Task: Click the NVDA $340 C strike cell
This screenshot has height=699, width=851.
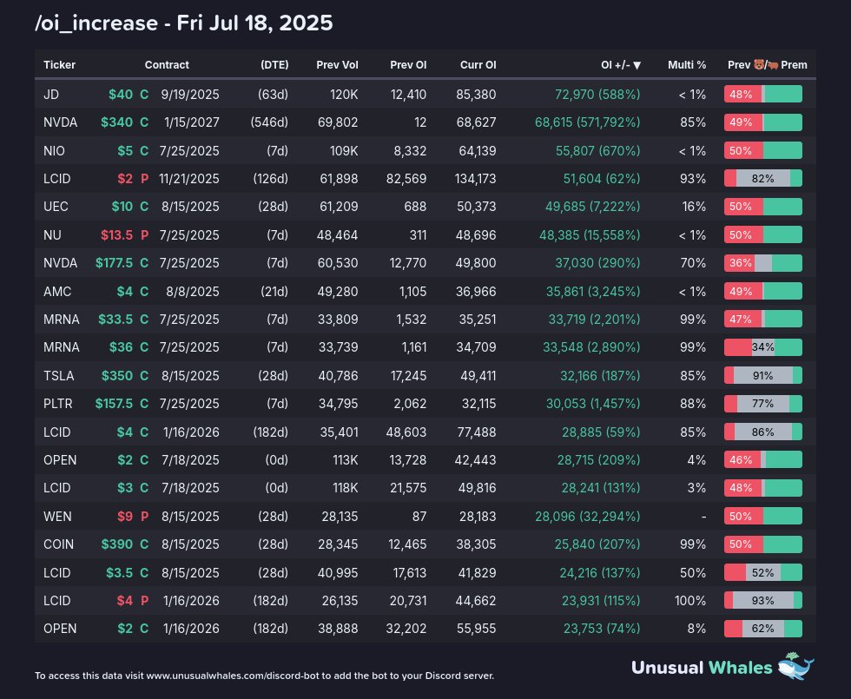Action: 125,122
